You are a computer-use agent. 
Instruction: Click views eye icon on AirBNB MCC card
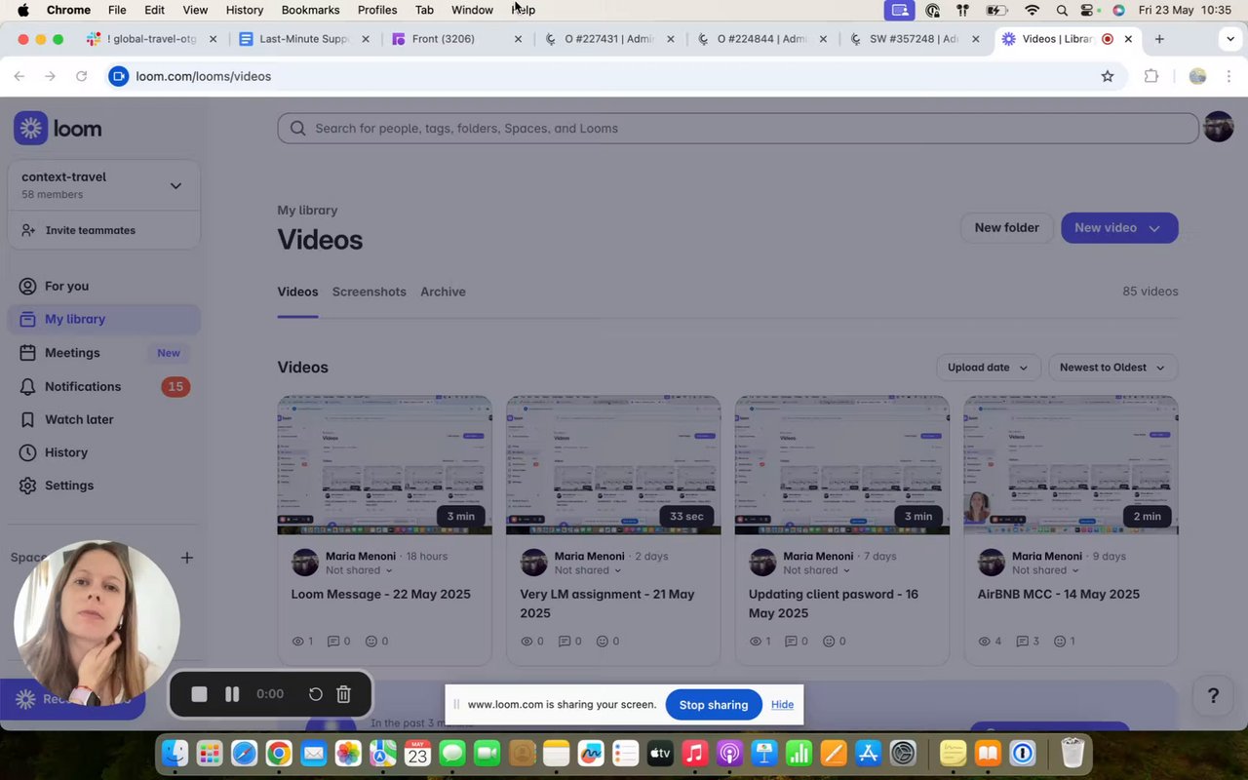click(x=984, y=642)
